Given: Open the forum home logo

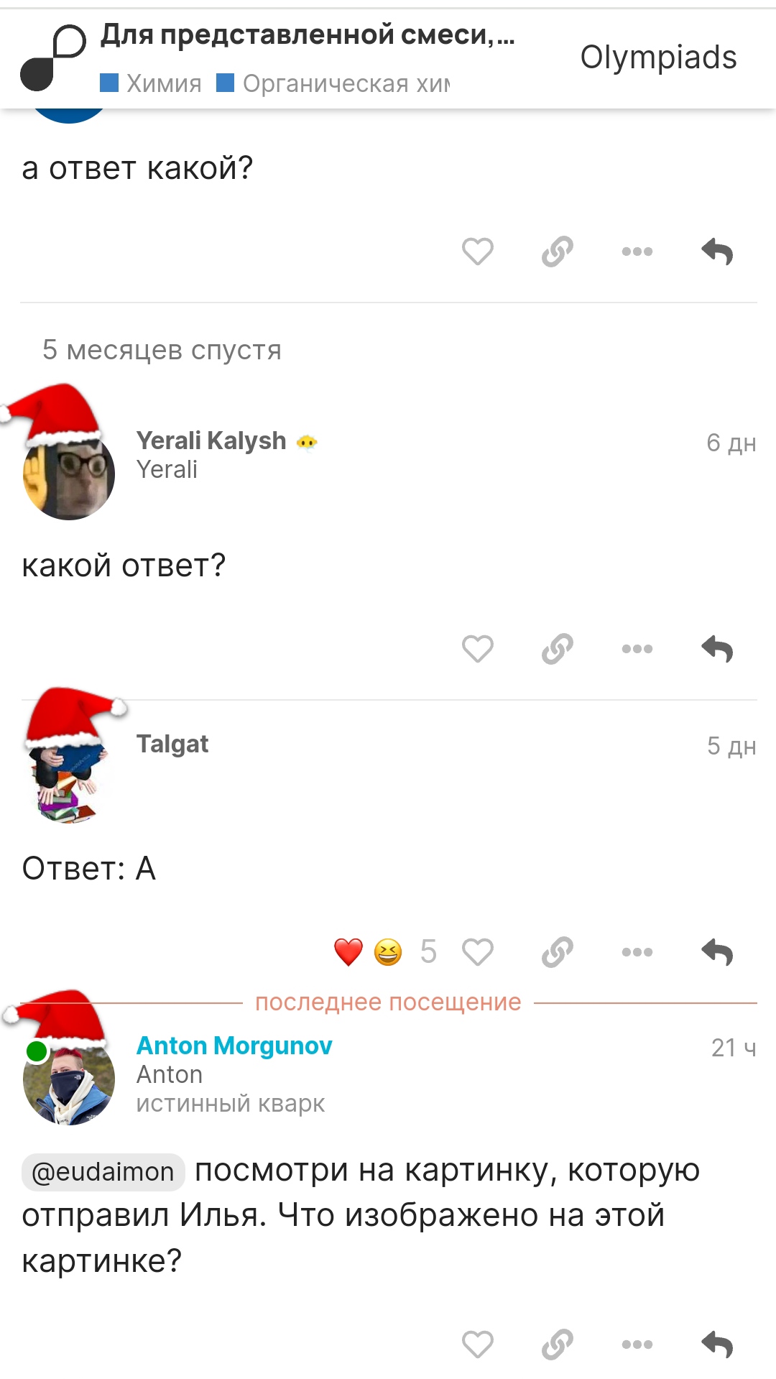Looking at the screenshot, I should point(53,57).
